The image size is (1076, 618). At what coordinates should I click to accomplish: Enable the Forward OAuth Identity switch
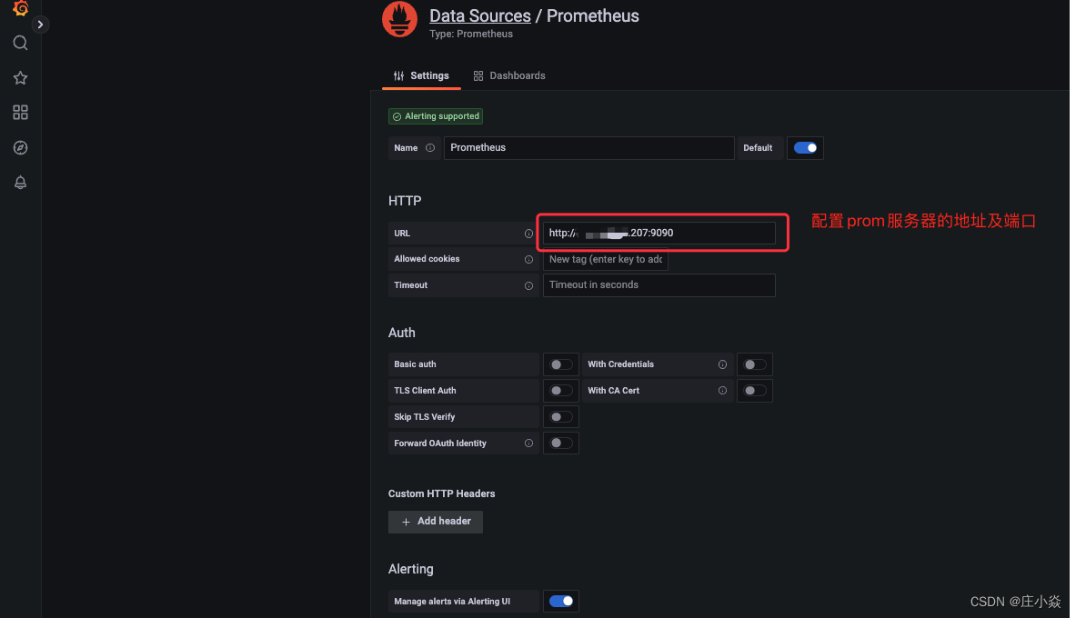(x=560, y=444)
